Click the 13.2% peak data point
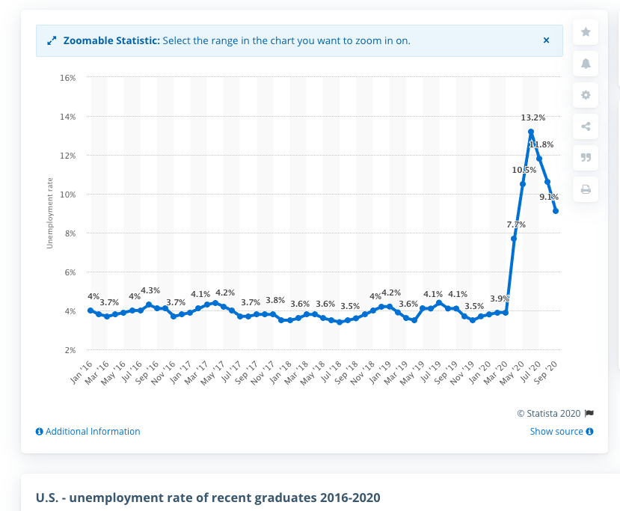The image size is (620, 511). click(x=531, y=132)
